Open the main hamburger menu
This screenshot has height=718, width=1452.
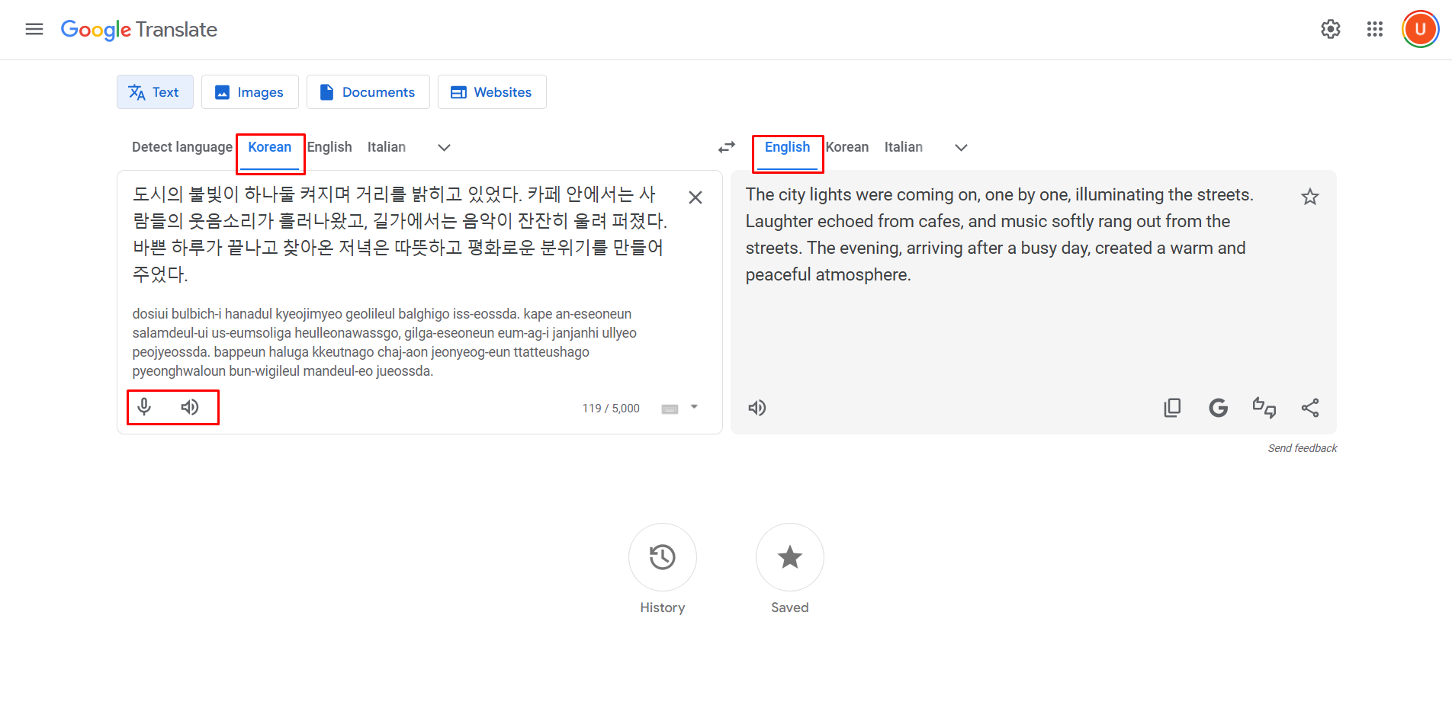[34, 29]
